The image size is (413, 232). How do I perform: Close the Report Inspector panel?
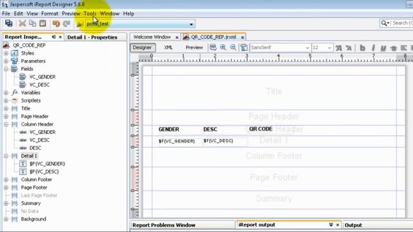click(x=60, y=37)
